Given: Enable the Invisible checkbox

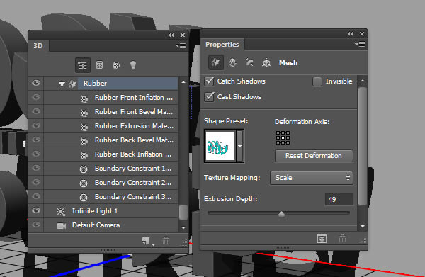Looking at the screenshot, I should click(317, 81).
